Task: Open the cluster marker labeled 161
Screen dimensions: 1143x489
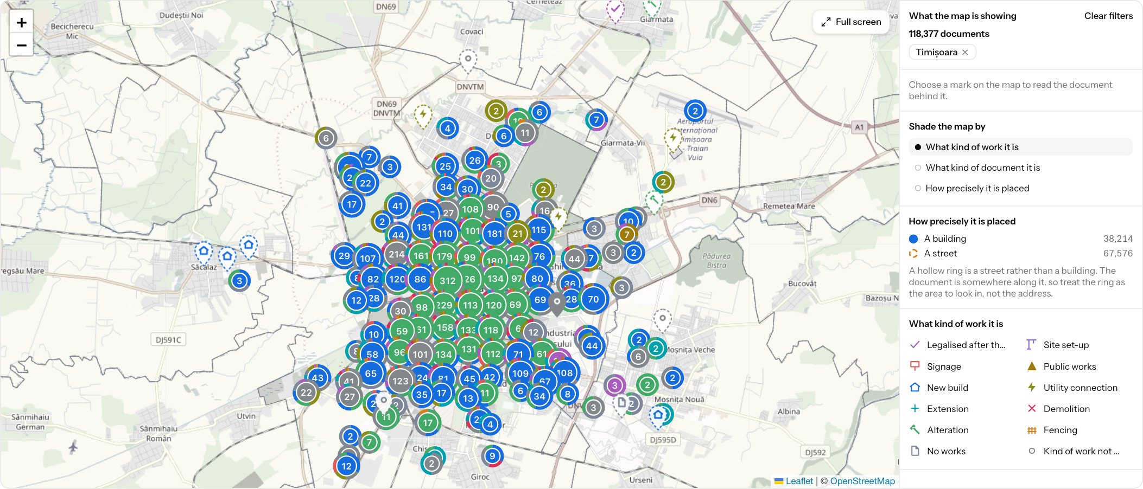Action: [x=421, y=256]
